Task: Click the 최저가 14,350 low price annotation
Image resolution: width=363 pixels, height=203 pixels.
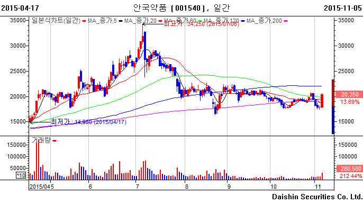Action: pos(88,122)
